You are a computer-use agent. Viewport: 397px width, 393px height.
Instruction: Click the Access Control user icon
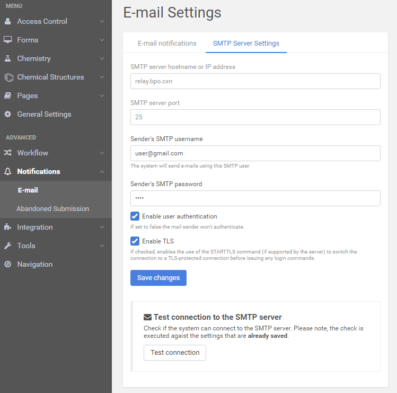pyautogui.click(x=8, y=22)
